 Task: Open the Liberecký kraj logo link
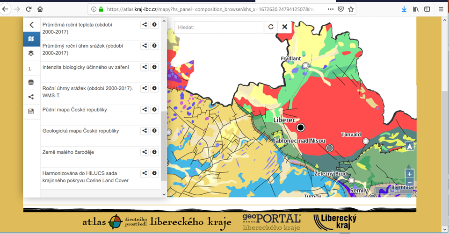(335, 222)
